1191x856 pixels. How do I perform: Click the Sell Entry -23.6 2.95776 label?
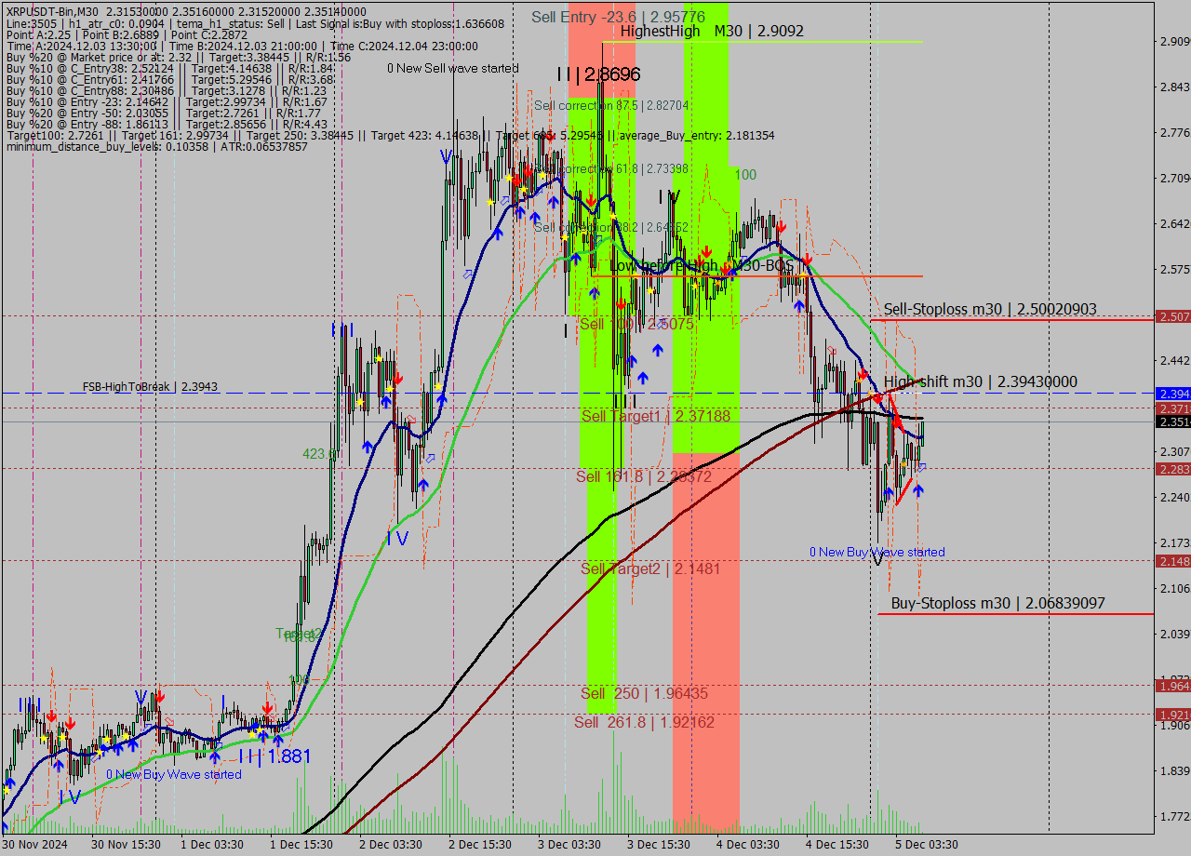pos(618,17)
